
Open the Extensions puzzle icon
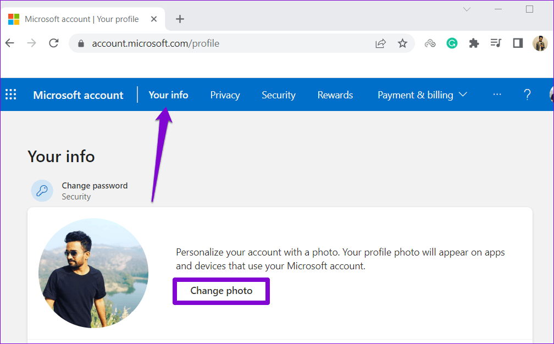[x=474, y=43]
